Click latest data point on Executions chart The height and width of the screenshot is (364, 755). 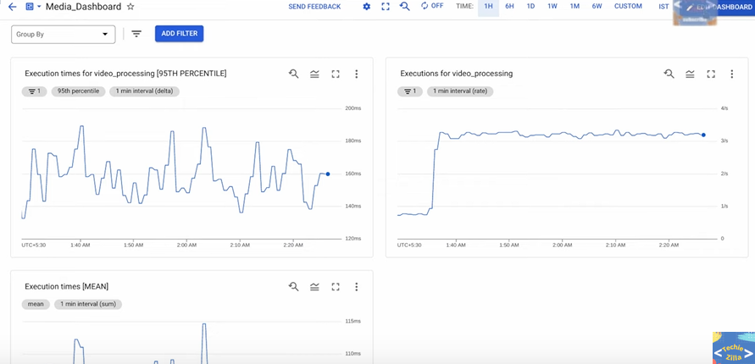click(x=703, y=135)
